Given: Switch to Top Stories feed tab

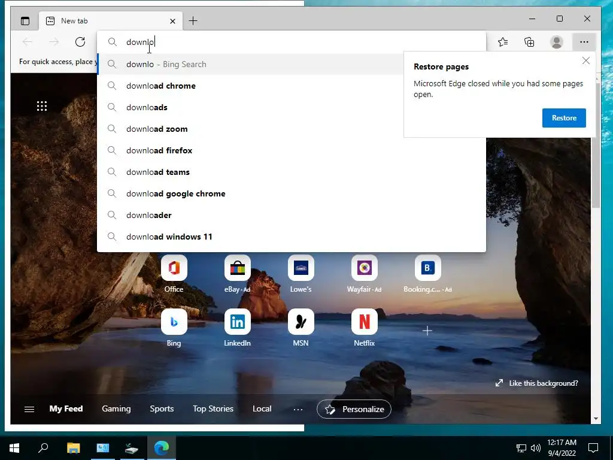Looking at the screenshot, I should tap(213, 408).
